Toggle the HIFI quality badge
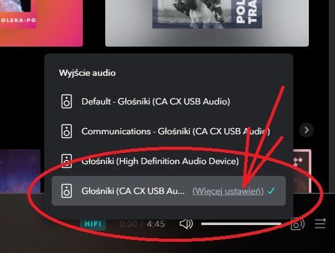335x253 pixels. pos(93,224)
